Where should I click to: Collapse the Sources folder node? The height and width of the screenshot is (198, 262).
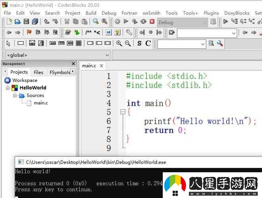pyautogui.click(x=15, y=95)
